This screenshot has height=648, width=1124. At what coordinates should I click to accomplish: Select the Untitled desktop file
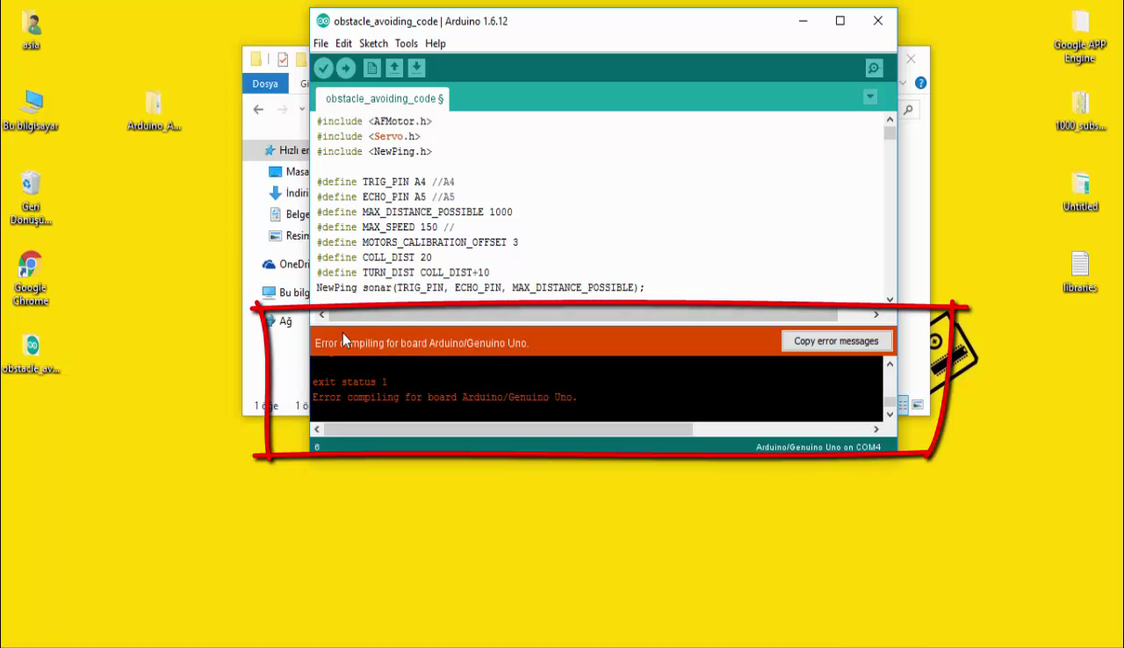pyautogui.click(x=1080, y=192)
